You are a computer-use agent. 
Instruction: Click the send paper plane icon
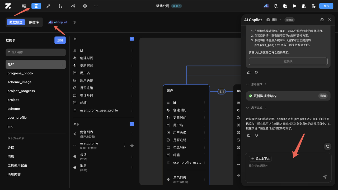coord(325,177)
